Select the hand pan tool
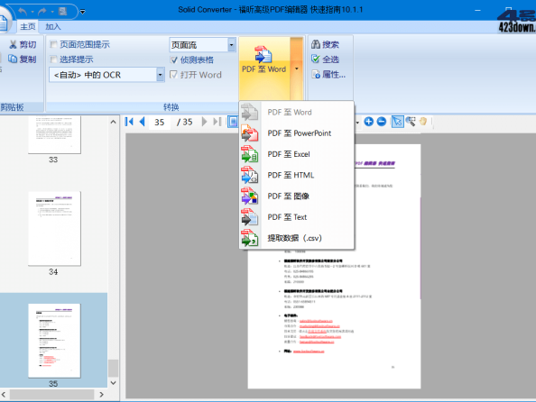536x402 pixels. 423,122
